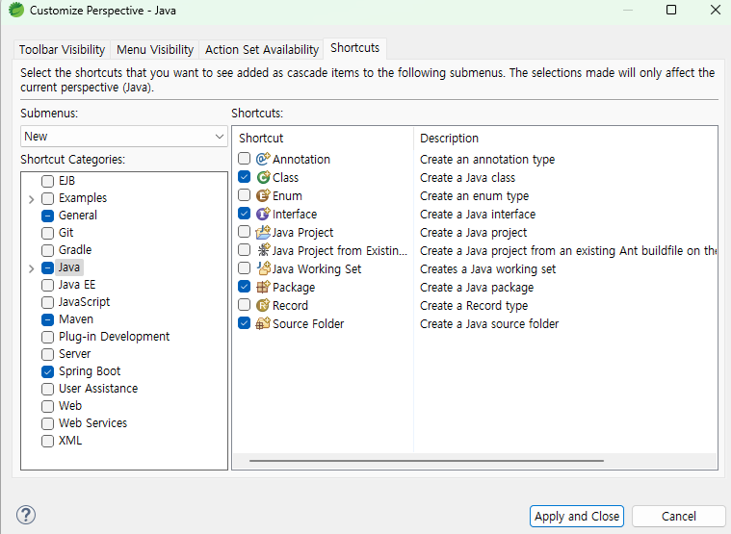Select the Java category label
The height and width of the screenshot is (534, 731).
[x=69, y=267]
